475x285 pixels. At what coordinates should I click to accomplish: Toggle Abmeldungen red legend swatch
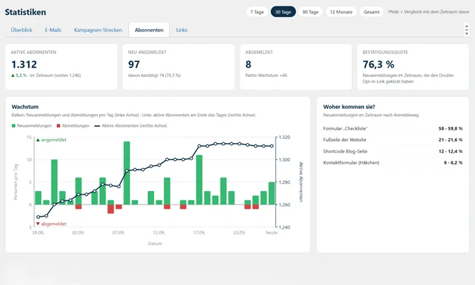[x=58, y=126]
